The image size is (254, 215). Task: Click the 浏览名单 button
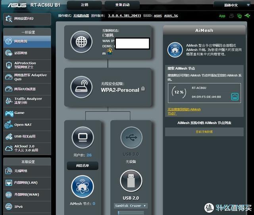click(x=83, y=166)
